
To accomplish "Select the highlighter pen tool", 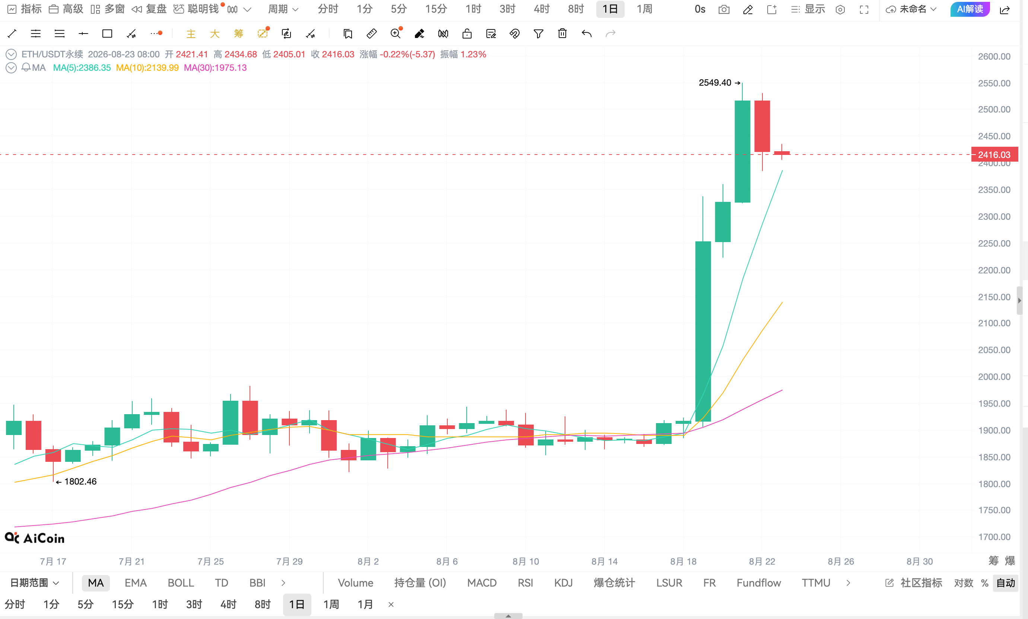I will click(x=419, y=34).
